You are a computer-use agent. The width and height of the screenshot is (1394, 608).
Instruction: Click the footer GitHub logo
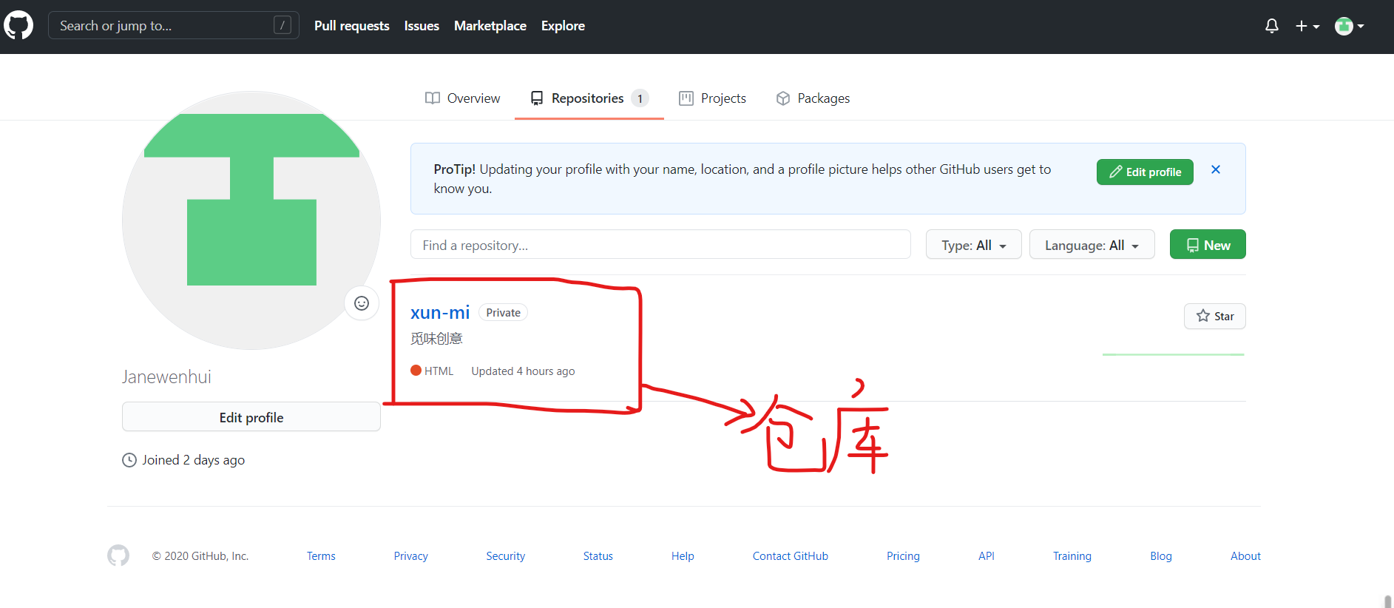[x=118, y=555]
